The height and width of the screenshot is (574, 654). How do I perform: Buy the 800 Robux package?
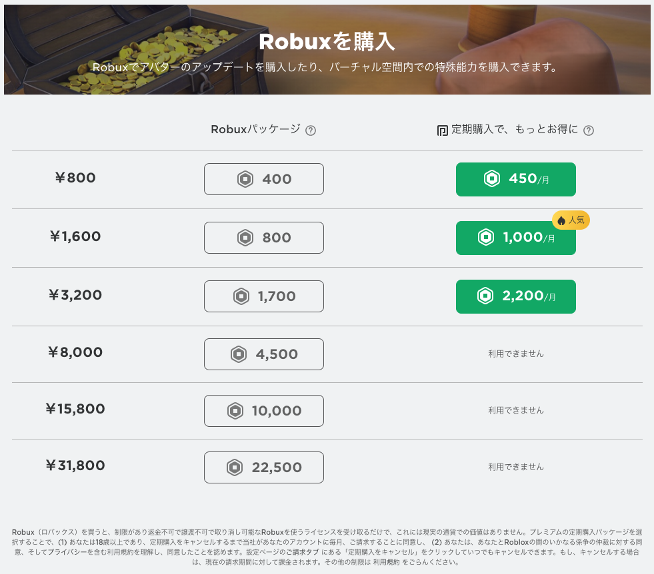(x=264, y=238)
